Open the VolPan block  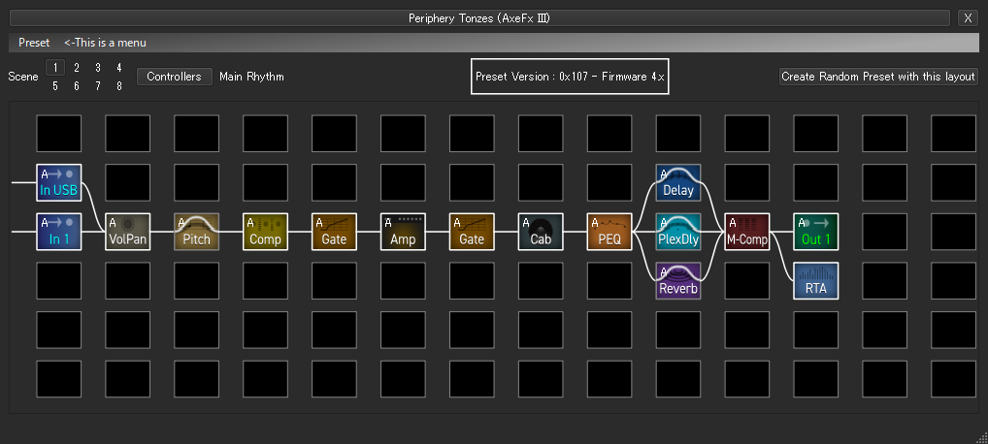(x=128, y=232)
